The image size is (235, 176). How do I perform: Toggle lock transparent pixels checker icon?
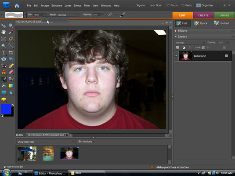tap(203, 48)
